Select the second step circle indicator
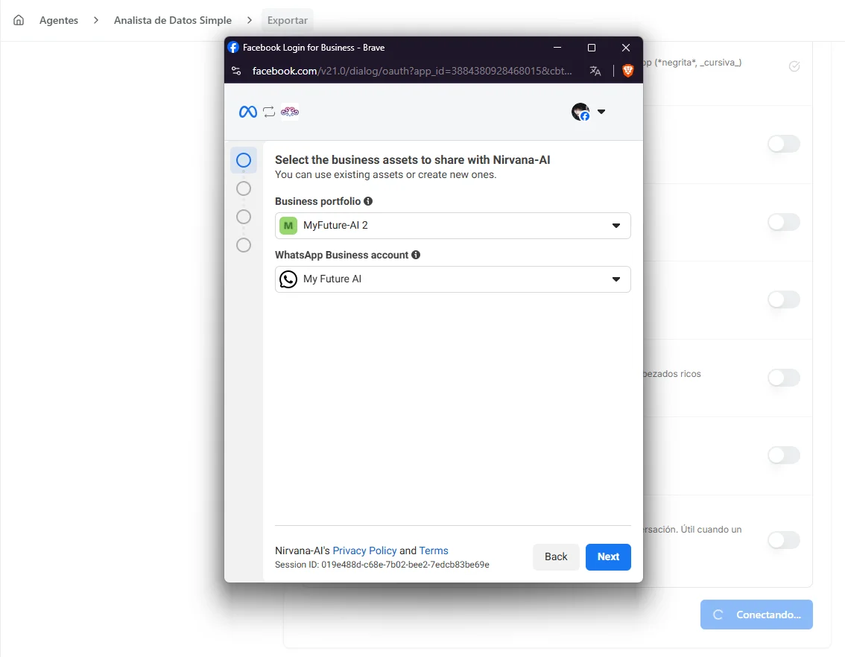Viewport: 845px width, 657px height. pos(244,188)
